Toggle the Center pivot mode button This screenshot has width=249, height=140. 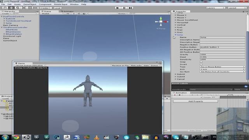click(x=43, y=8)
